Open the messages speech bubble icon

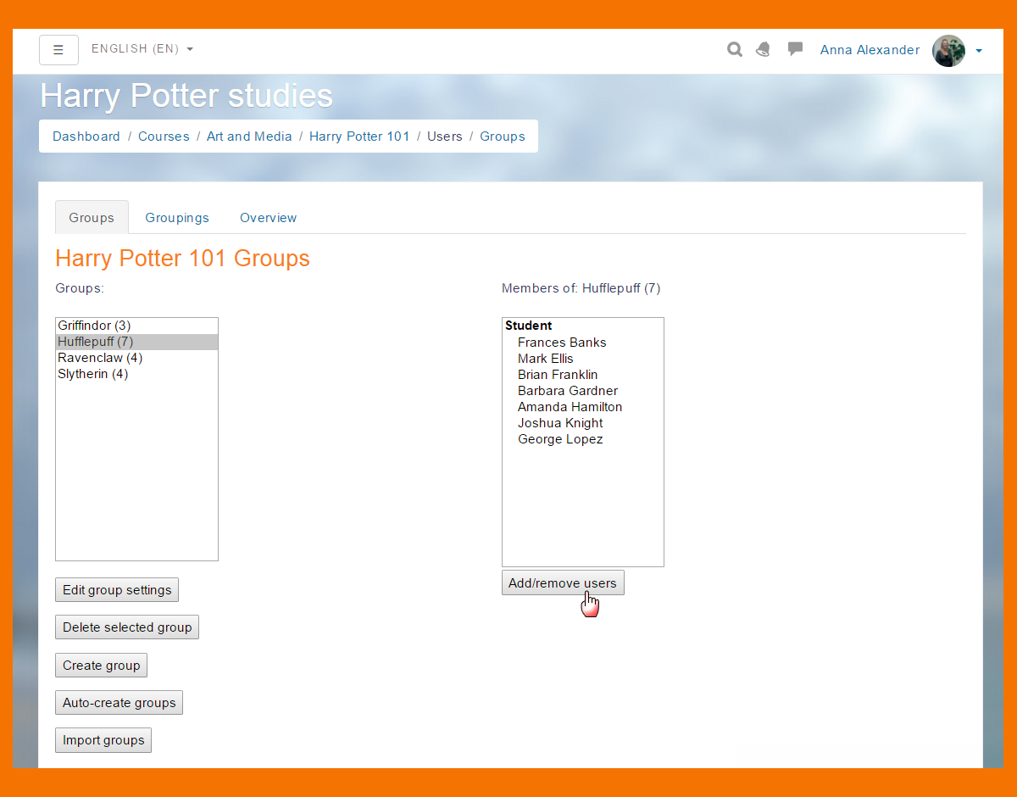pos(795,49)
